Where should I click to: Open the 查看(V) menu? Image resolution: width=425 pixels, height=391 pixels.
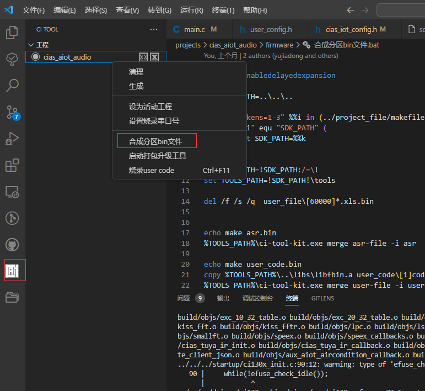[127, 10]
